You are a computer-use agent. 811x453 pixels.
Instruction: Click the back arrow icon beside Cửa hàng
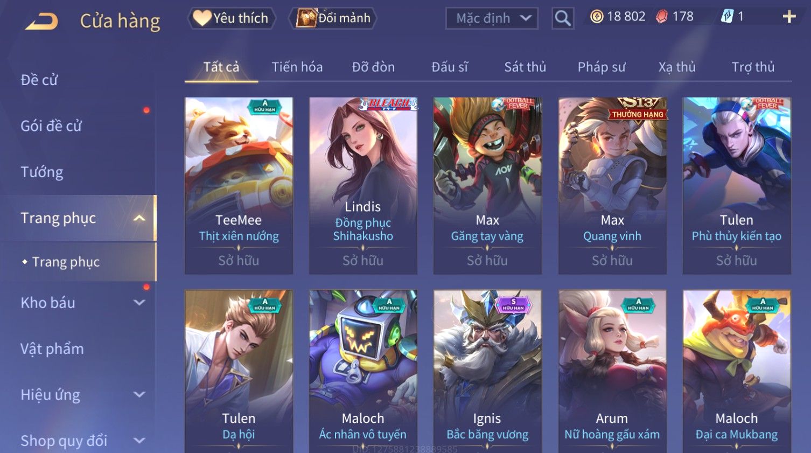42,22
